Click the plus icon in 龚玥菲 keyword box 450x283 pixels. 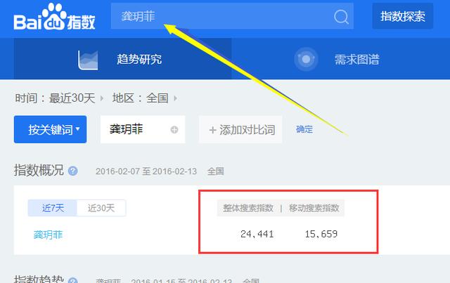click(174, 130)
